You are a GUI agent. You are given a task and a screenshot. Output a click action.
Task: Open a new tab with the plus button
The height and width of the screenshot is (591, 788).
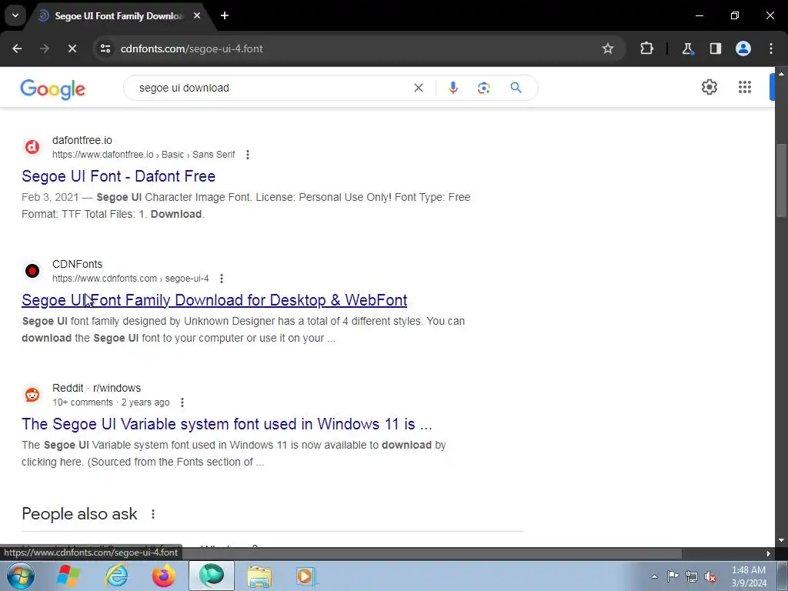pyautogui.click(x=225, y=15)
